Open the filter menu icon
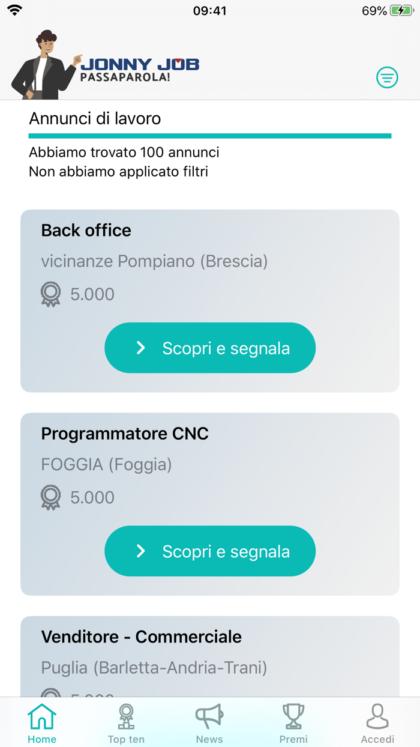Image resolution: width=420 pixels, height=747 pixels. click(387, 77)
